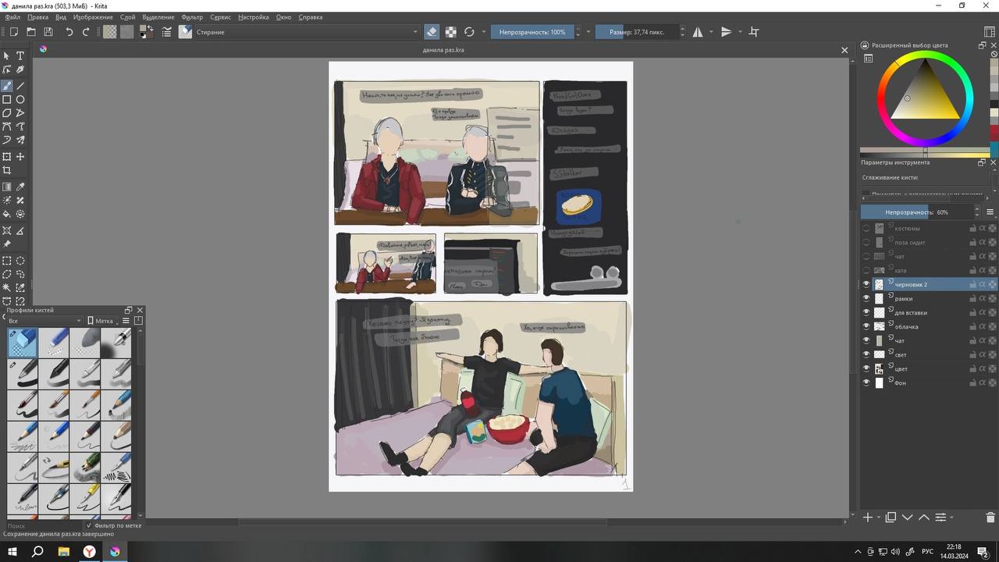Open the Слой menu

(127, 16)
